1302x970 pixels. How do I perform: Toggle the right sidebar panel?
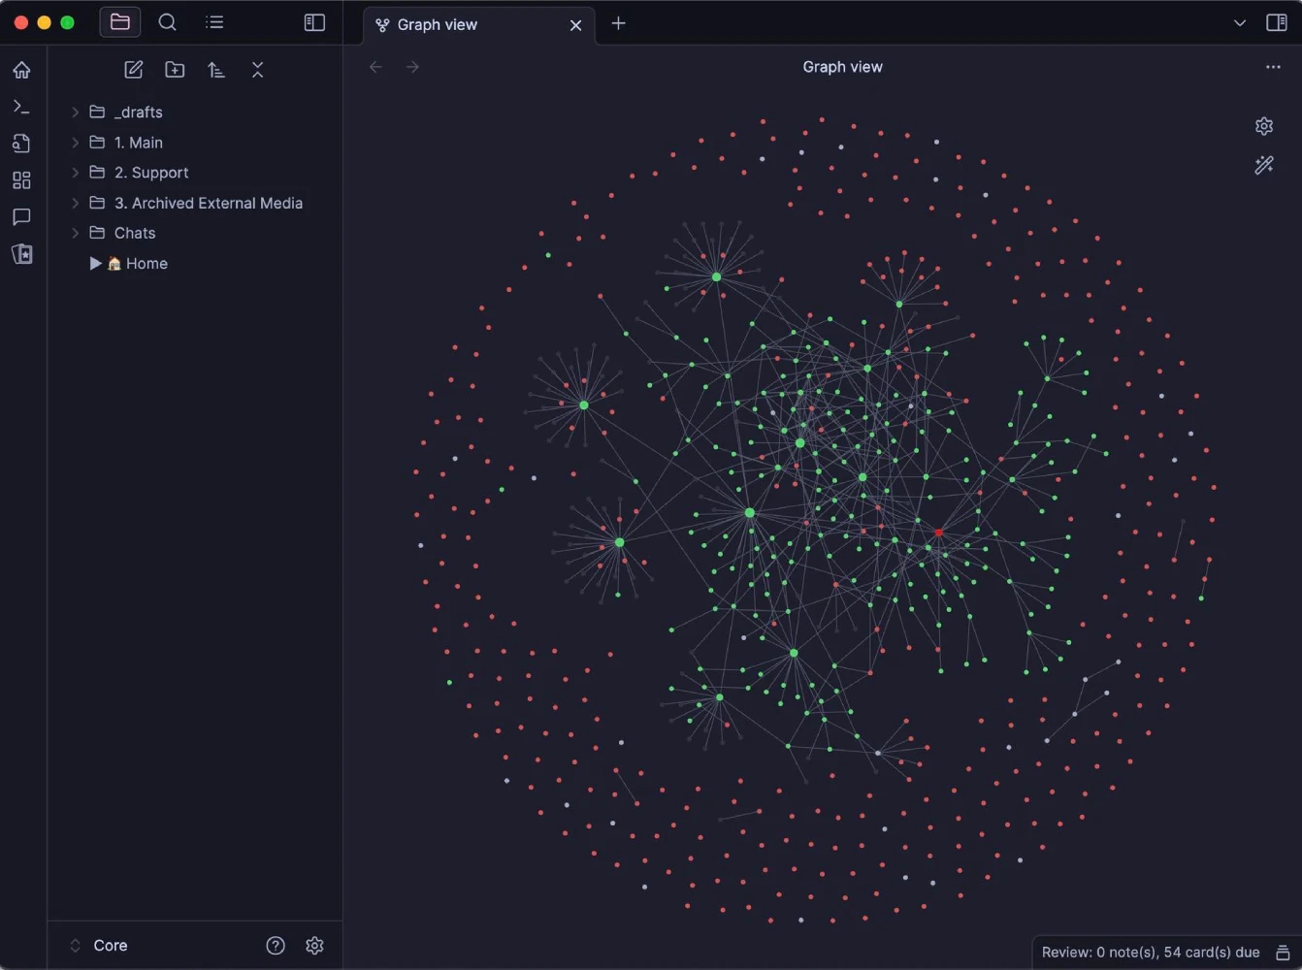tap(1277, 22)
